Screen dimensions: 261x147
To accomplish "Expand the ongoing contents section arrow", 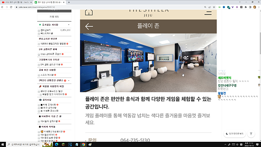I will [x=69, y=80].
